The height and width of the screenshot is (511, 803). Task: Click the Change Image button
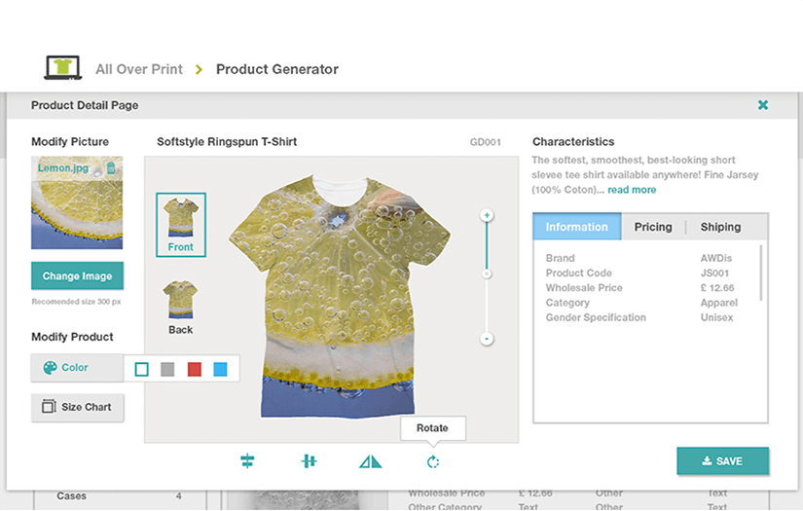(x=77, y=276)
